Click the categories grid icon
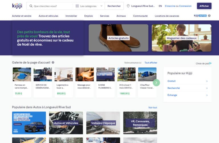 77,6
